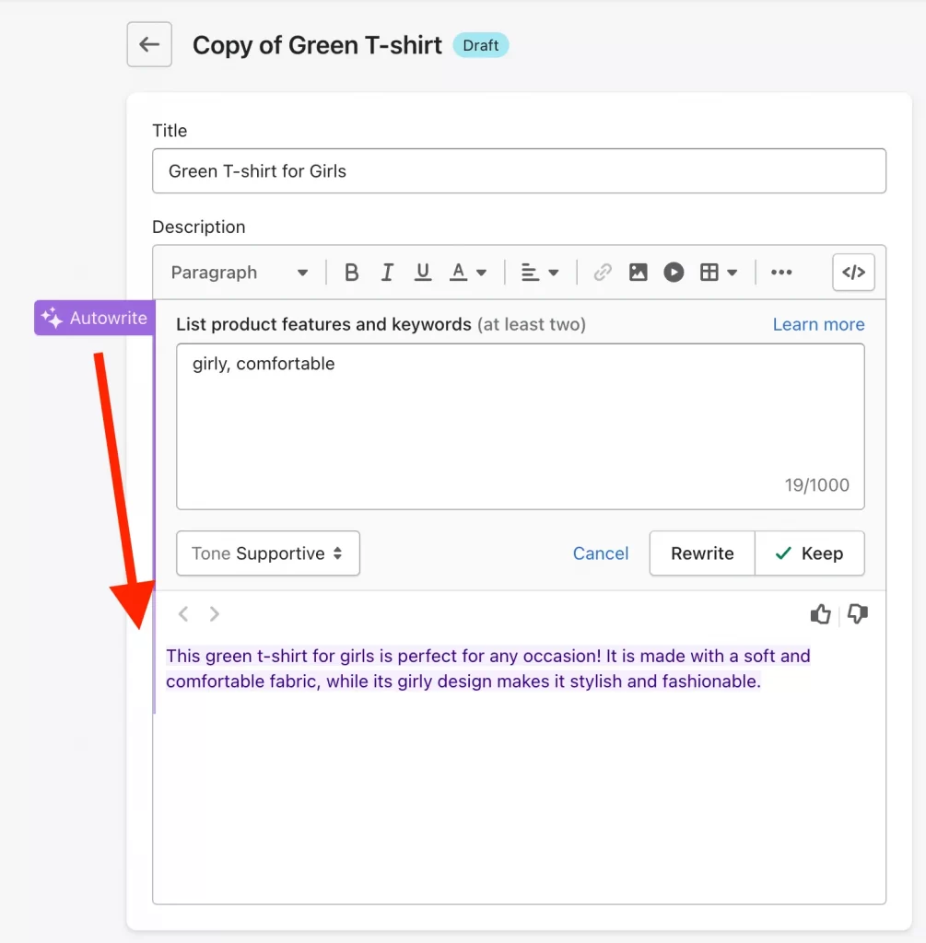Click the thumbs down feedback icon
926x943 pixels.
tap(858, 614)
